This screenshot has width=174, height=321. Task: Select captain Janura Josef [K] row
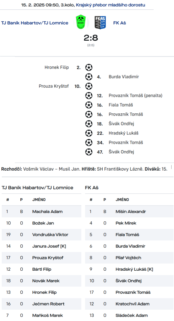pos(41,246)
